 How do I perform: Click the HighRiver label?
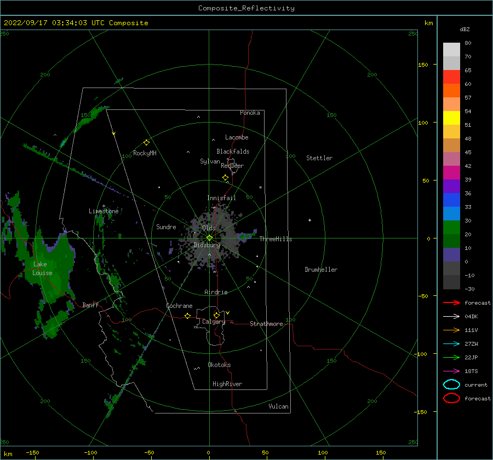point(227,384)
